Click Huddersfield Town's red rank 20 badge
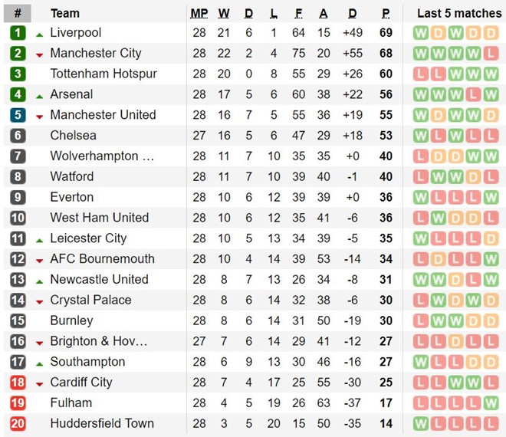The image size is (506, 437). coord(18,423)
